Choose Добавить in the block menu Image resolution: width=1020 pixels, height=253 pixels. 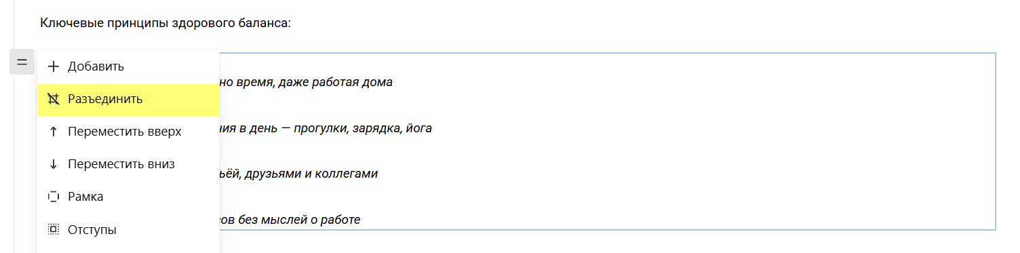(x=128, y=66)
